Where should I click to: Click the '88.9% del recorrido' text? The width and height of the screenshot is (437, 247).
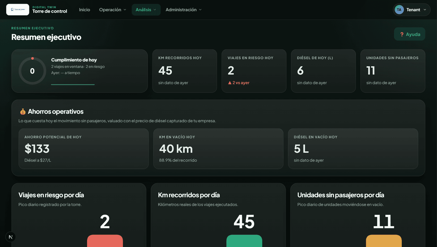pyautogui.click(x=178, y=160)
